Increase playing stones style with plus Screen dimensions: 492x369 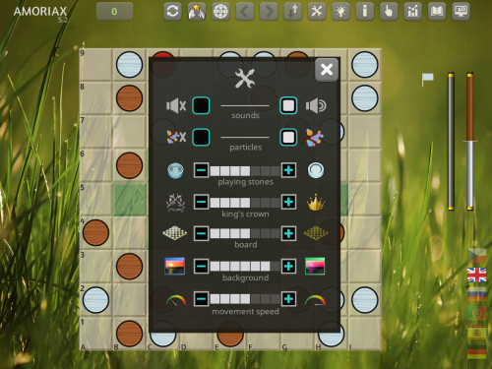(288, 170)
